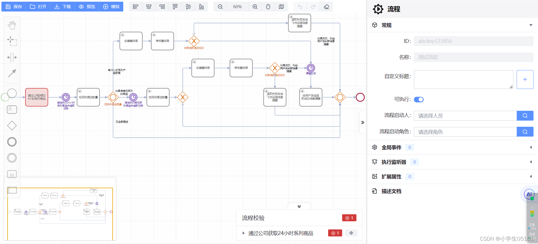Activate the hand pan tool
The height and width of the screenshot is (244, 538).
coord(12,25)
